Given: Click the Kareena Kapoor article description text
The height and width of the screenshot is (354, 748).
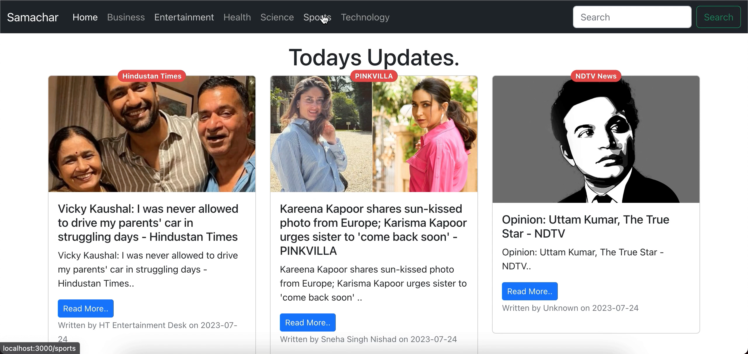Looking at the screenshot, I should tap(373, 283).
